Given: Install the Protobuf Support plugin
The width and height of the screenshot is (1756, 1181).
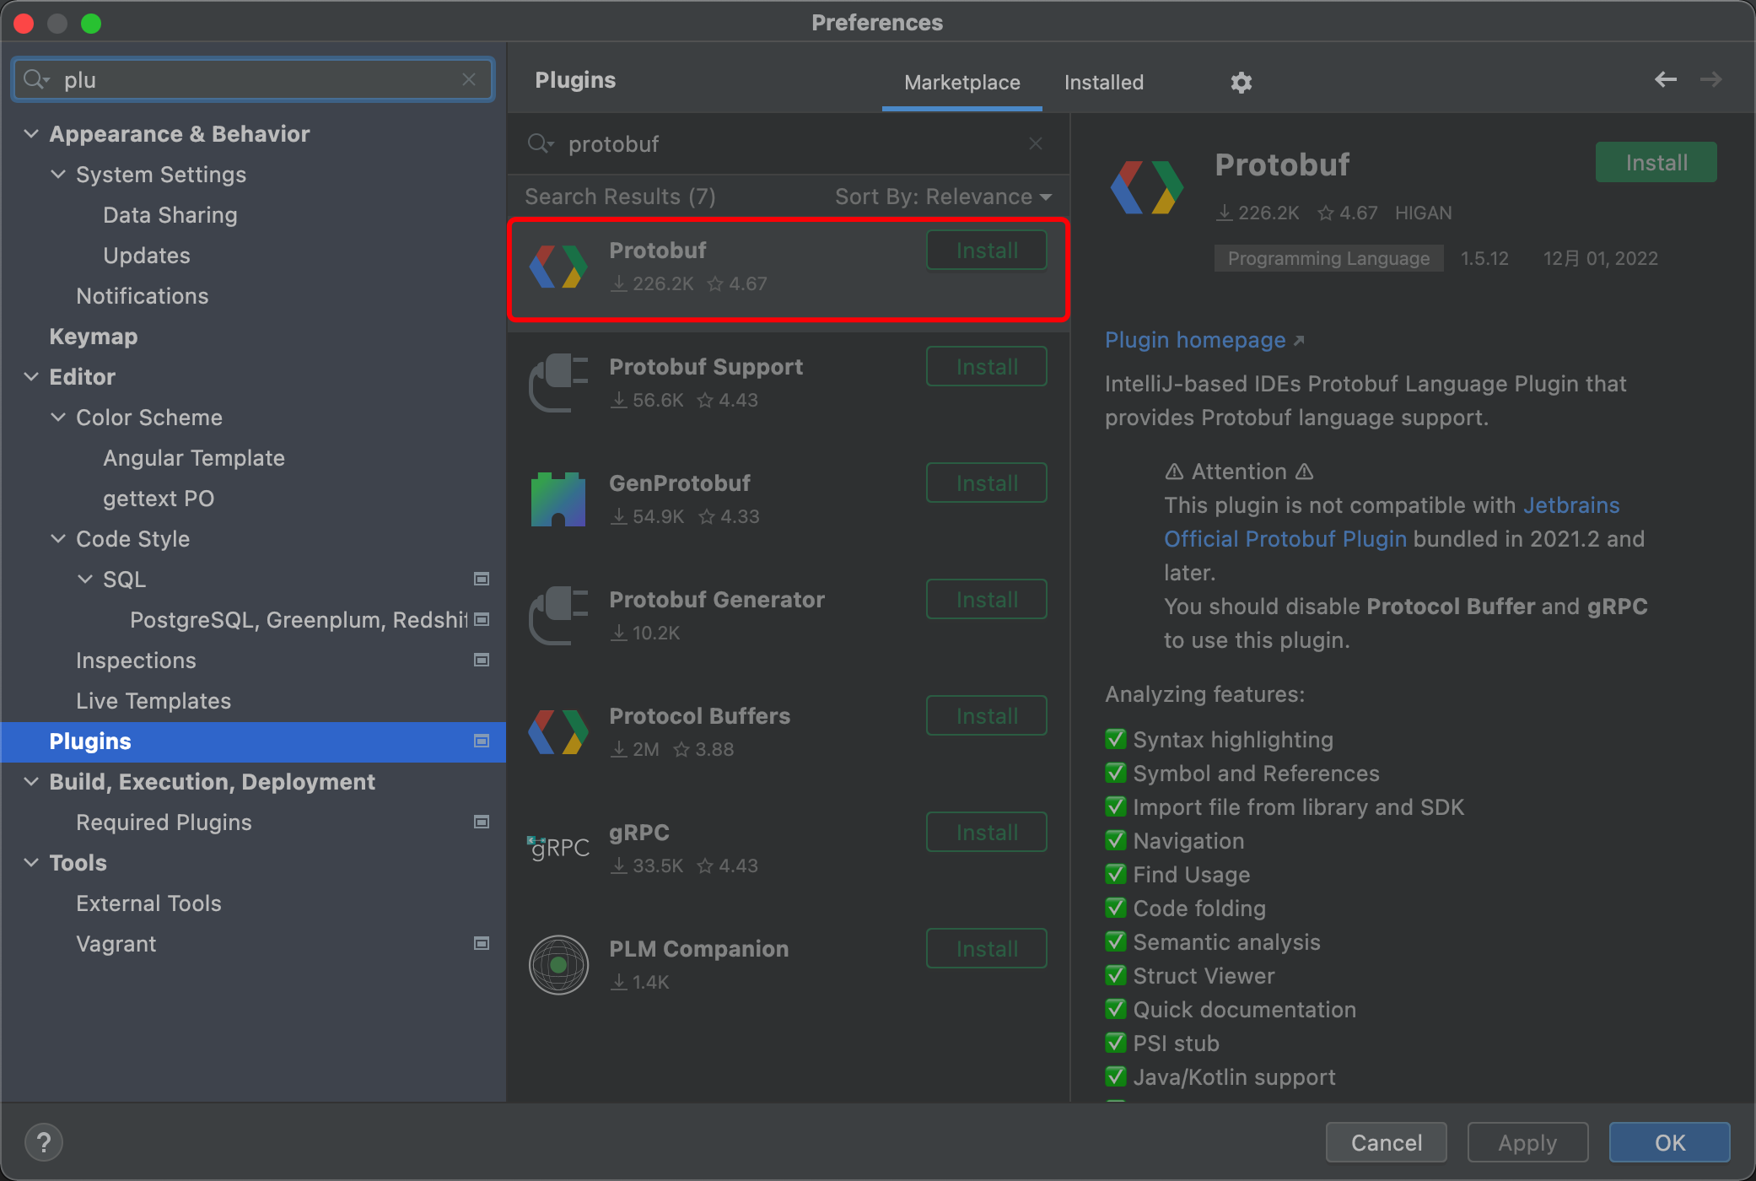Looking at the screenshot, I should tap(987, 367).
